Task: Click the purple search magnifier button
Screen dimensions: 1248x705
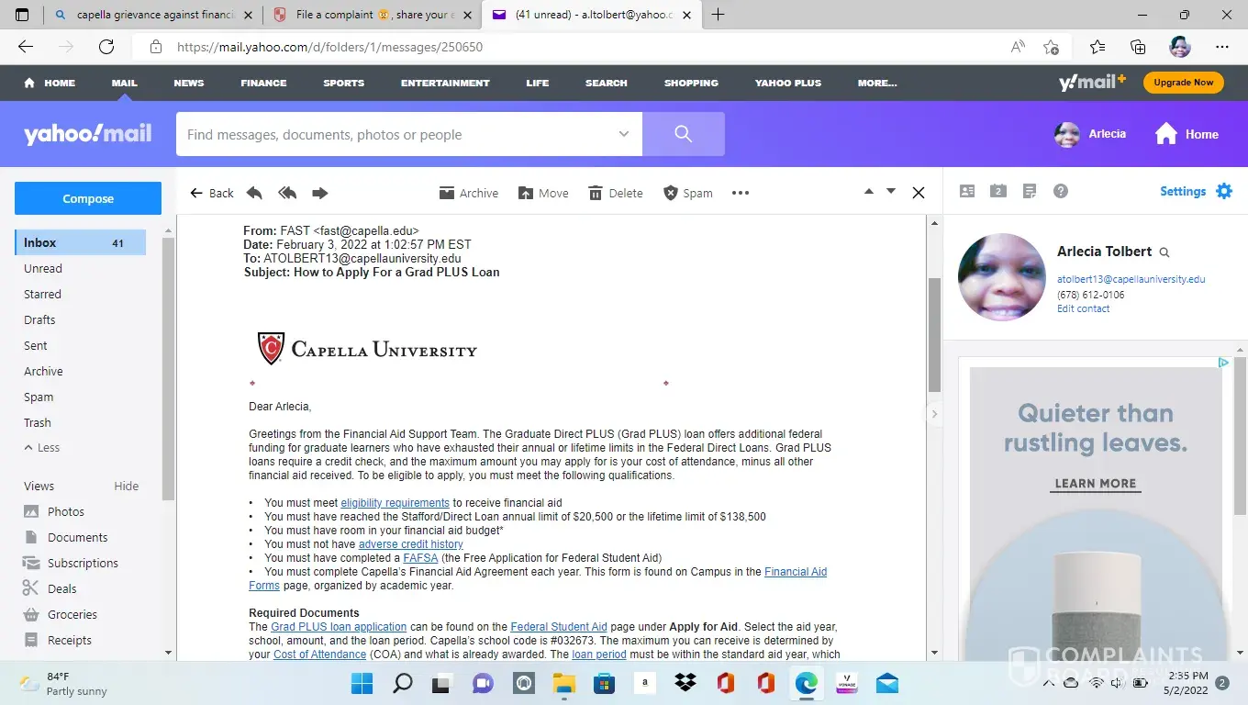Action: click(684, 134)
